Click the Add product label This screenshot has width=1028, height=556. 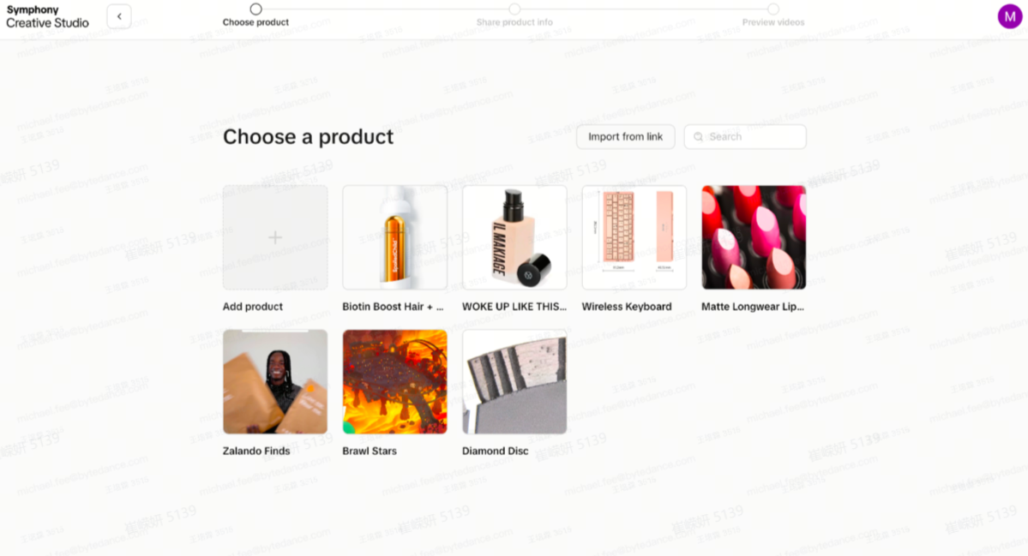click(252, 307)
